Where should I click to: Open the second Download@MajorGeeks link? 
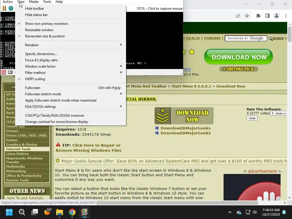pyautogui.click(x=185, y=133)
